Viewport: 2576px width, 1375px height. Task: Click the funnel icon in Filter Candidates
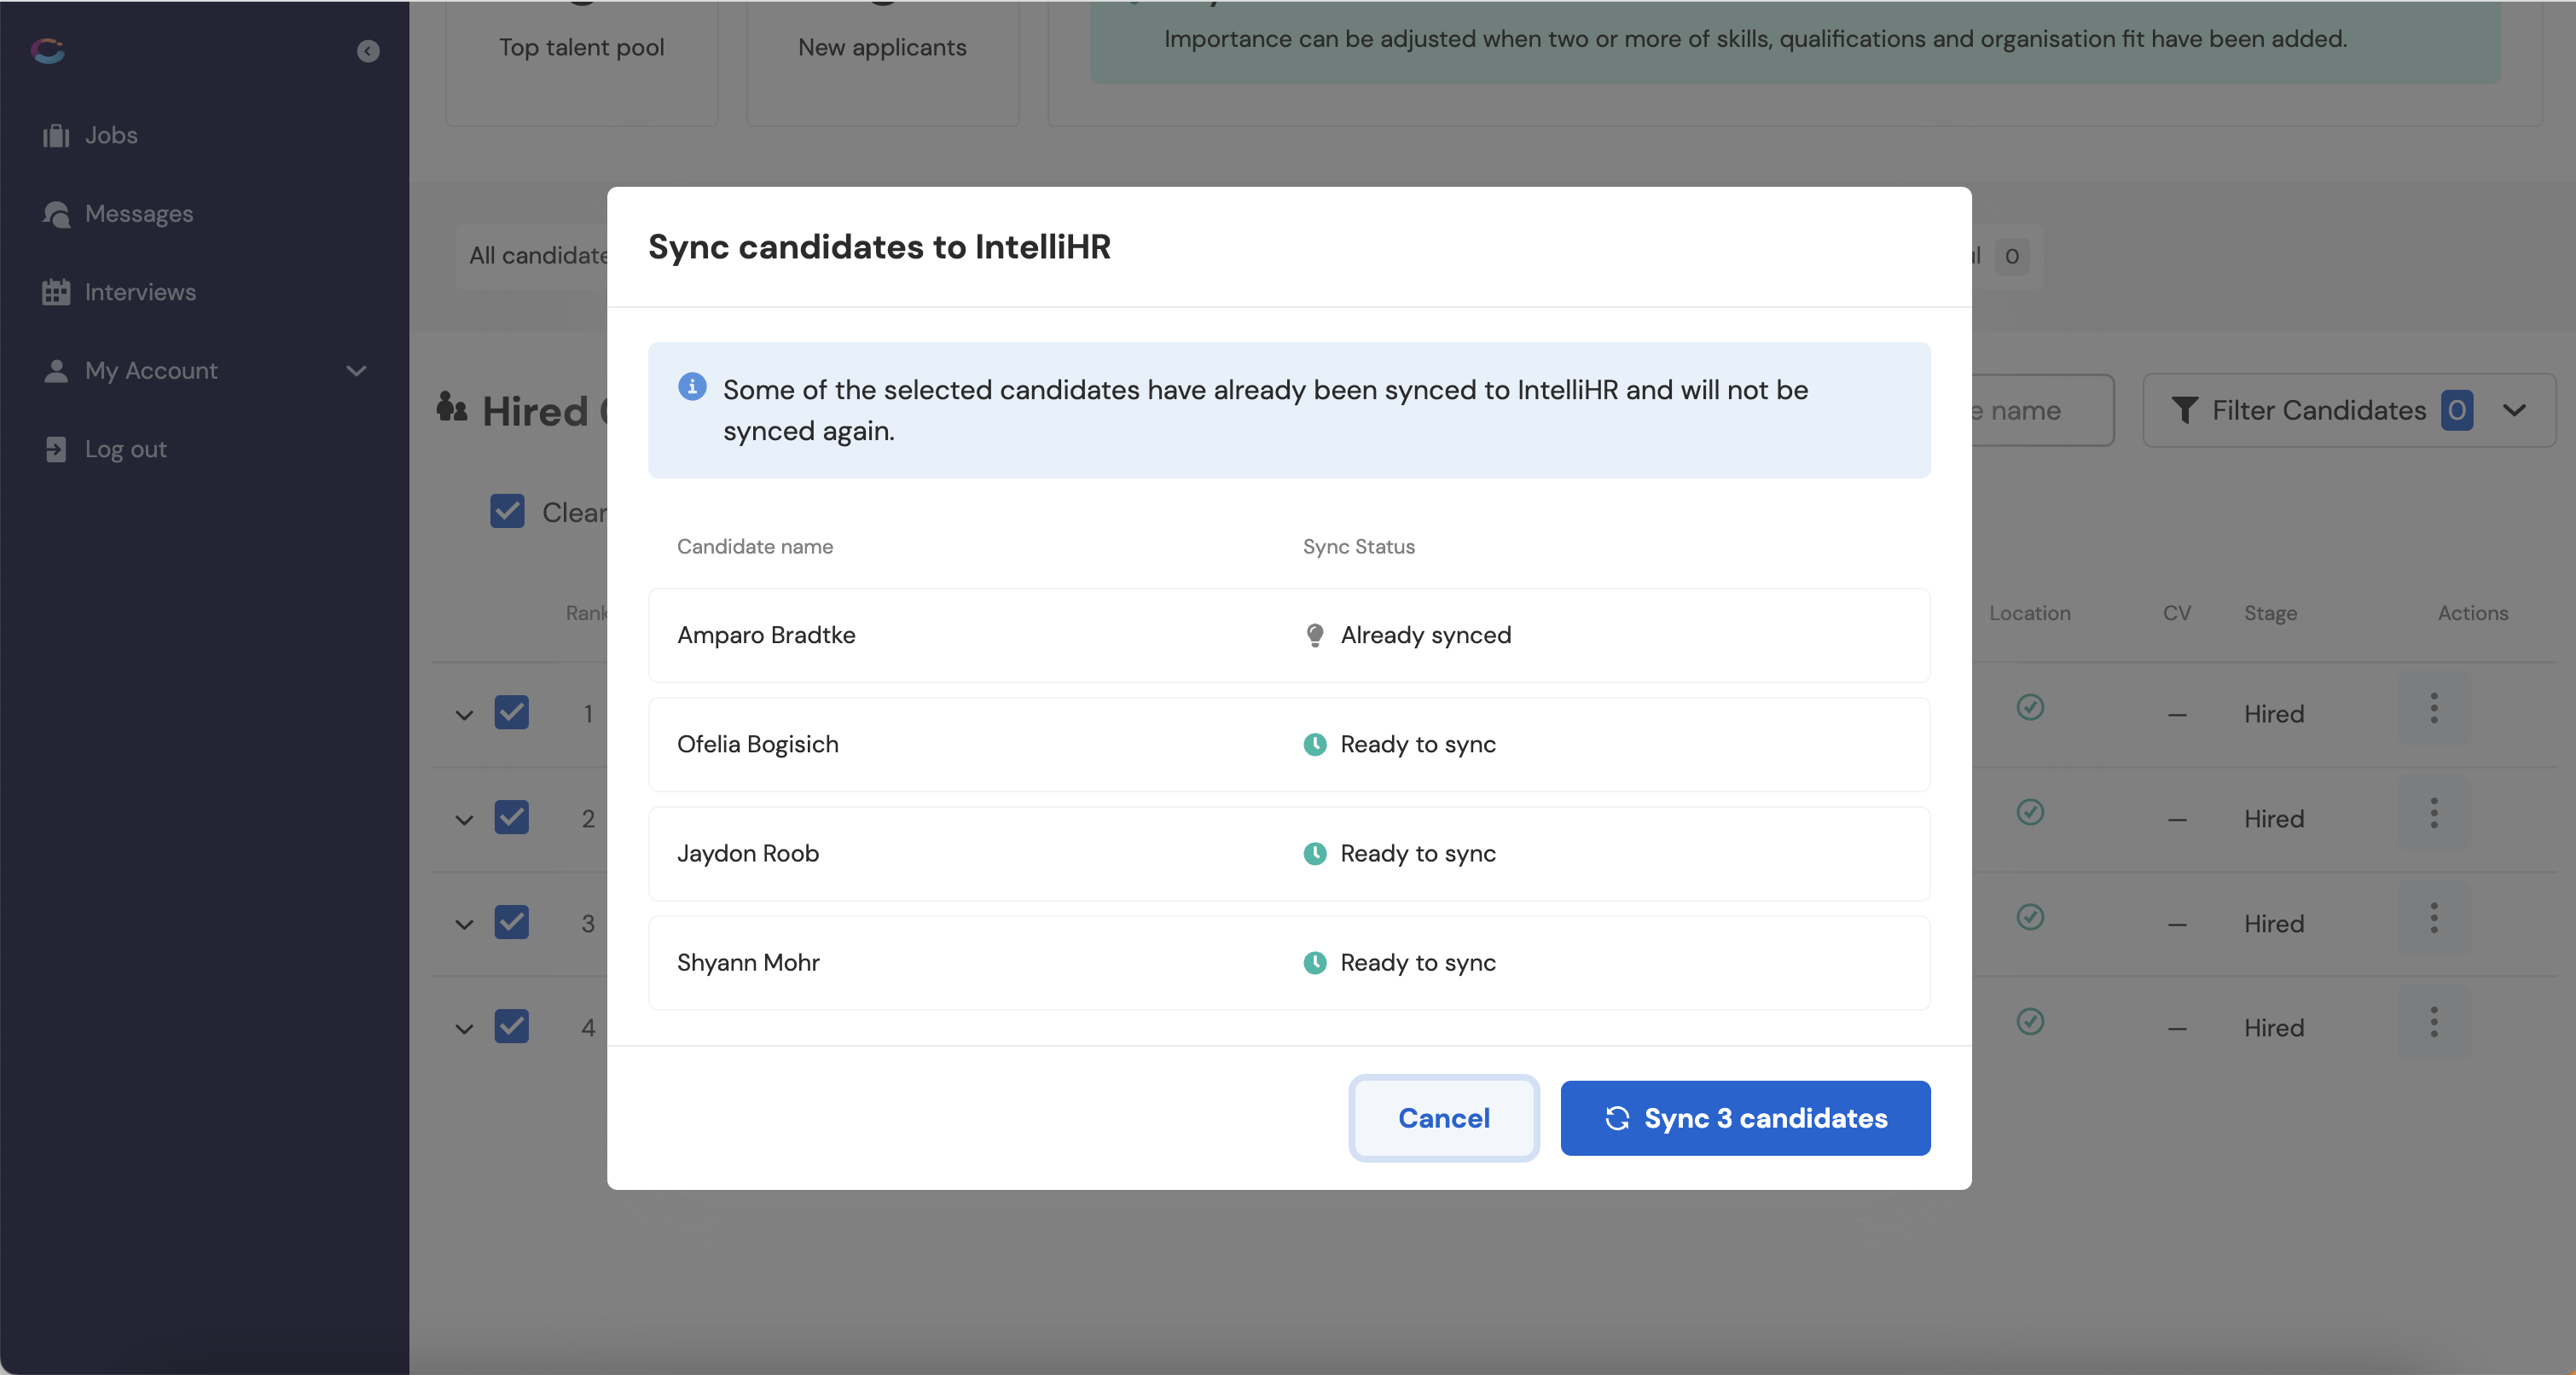click(2185, 410)
